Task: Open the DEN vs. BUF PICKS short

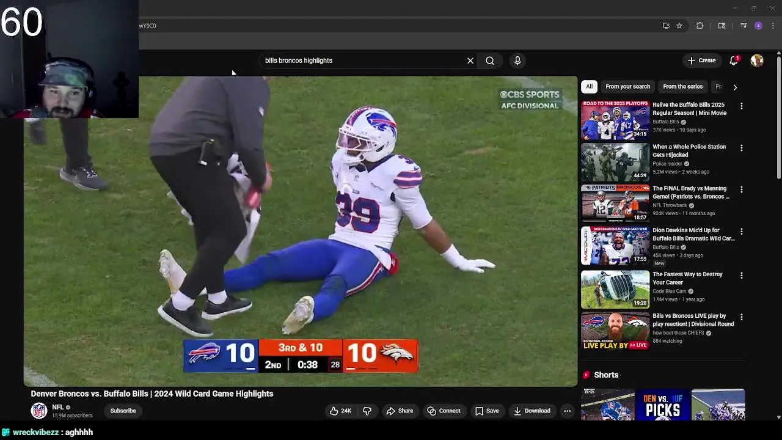Action: (x=663, y=405)
